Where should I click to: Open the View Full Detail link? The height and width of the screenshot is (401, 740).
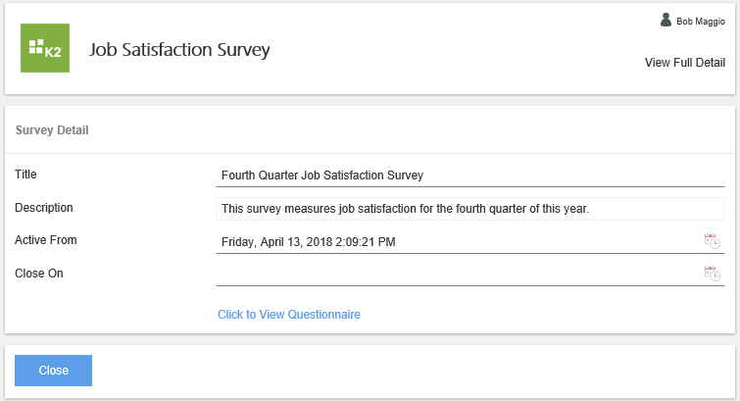(684, 63)
